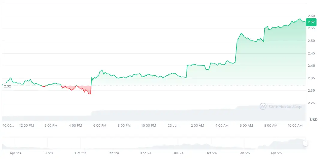327x159 pixels.
Task: Click the 12:00 PM time axis label
Action: [26, 126]
